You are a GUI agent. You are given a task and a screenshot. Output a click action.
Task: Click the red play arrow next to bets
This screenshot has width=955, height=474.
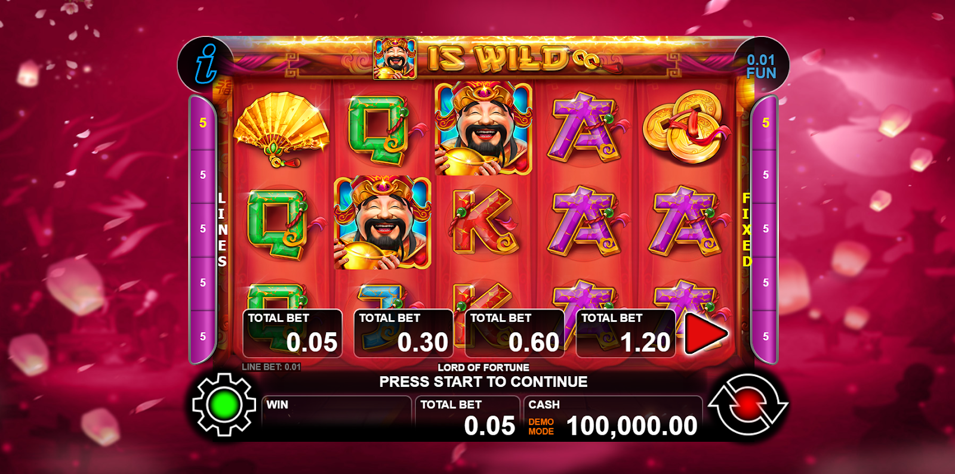tap(706, 334)
